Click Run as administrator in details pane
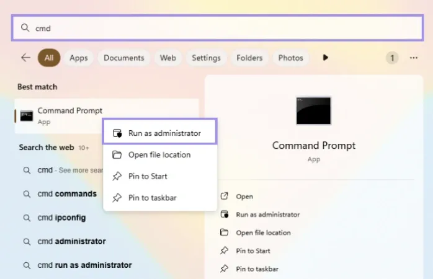433x279 pixels. pos(267,215)
